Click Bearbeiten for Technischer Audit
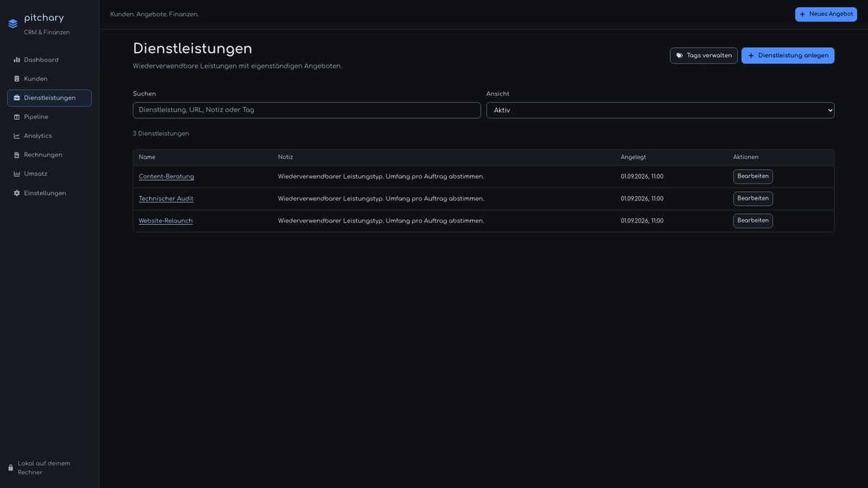This screenshot has width=868, height=488. pyautogui.click(x=753, y=199)
